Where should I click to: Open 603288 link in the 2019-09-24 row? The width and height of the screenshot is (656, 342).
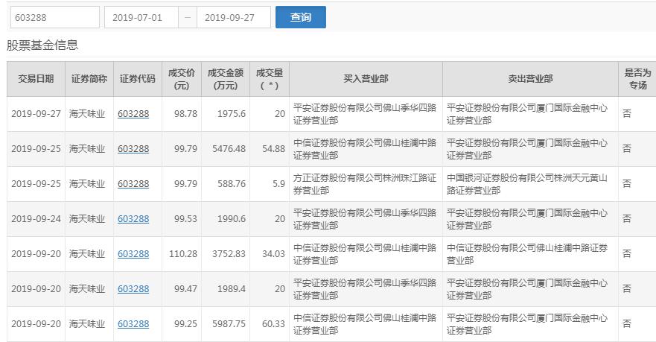coord(133,219)
